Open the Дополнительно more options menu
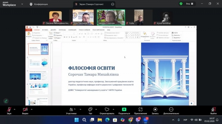Viewport: 222px width, 124px height. tap(171, 110)
